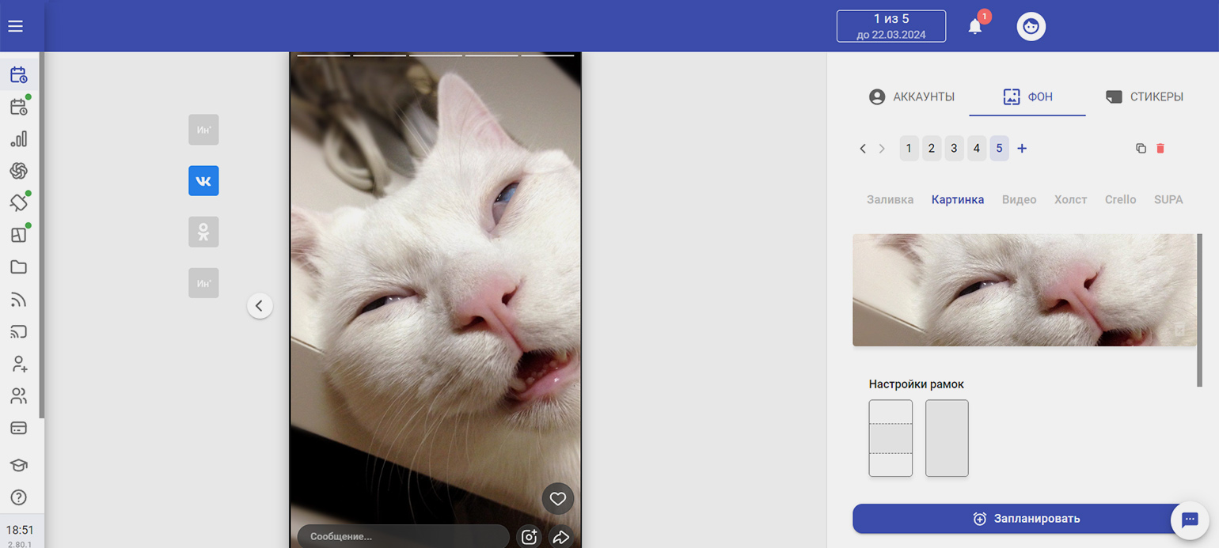Click the add story camera icon

pos(529,538)
